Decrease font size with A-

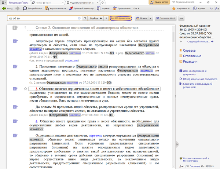tap(211, 8)
